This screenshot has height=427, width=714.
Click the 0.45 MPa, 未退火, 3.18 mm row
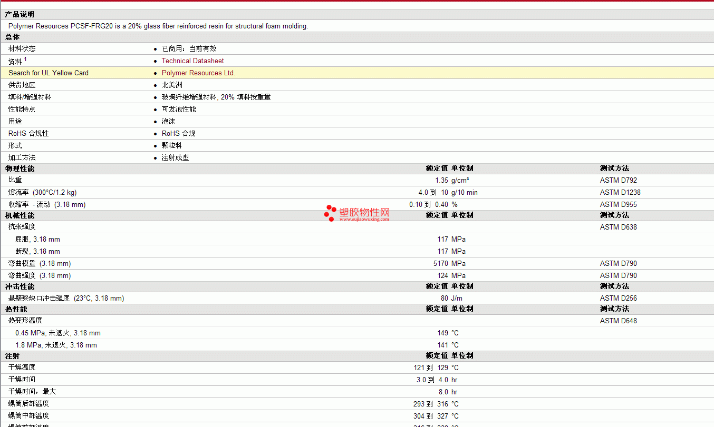[x=58, y=333]
